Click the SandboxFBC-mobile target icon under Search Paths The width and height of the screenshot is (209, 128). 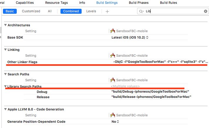click(113, 80)
